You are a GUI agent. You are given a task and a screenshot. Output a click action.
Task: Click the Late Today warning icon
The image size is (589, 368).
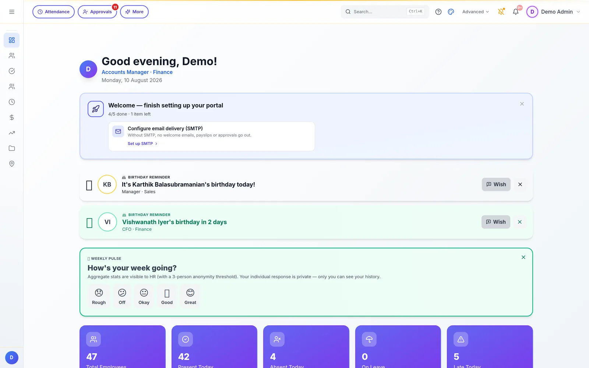pos(461,339)
